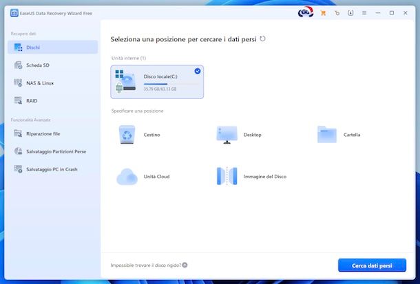This screenshot has height=284, width=420.
Task: Open the Scheda SD recovery section
Action: pos(53,65)
